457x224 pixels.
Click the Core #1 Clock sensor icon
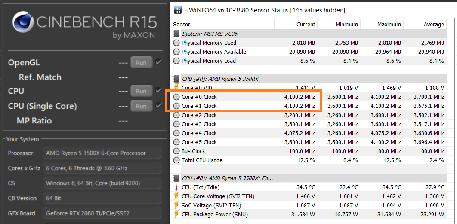pos(176,106)
